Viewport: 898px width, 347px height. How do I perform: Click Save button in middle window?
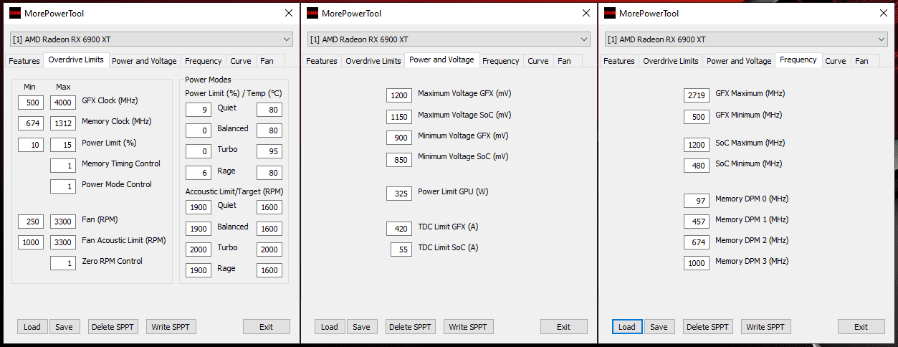(361, 327)
